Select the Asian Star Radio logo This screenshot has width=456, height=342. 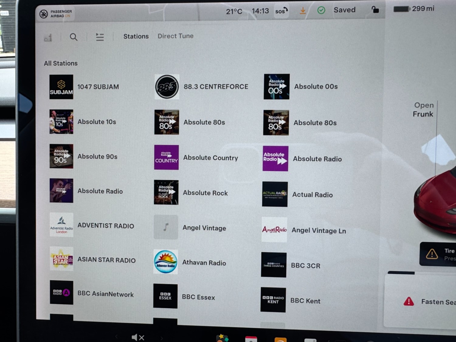pyautogui.click(x=62, y=259)
